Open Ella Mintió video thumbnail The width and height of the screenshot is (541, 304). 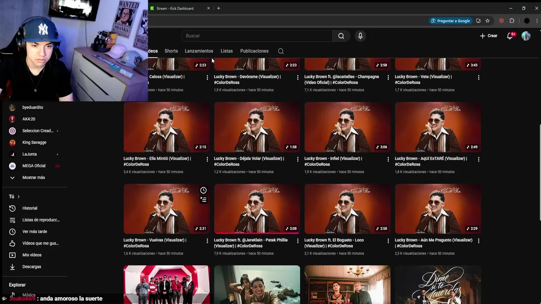tap(167, 127)
